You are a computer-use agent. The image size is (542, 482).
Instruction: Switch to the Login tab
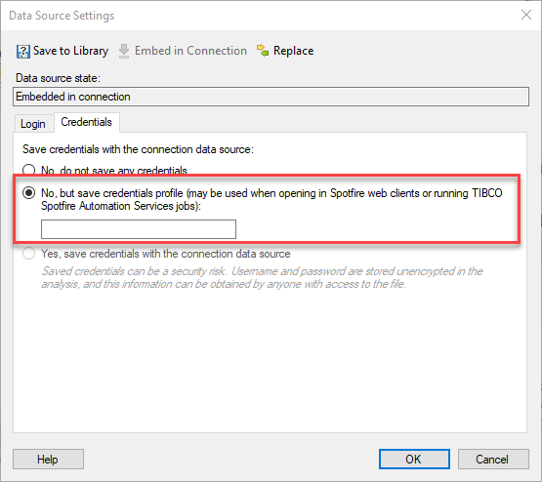[x=33, y=124]
